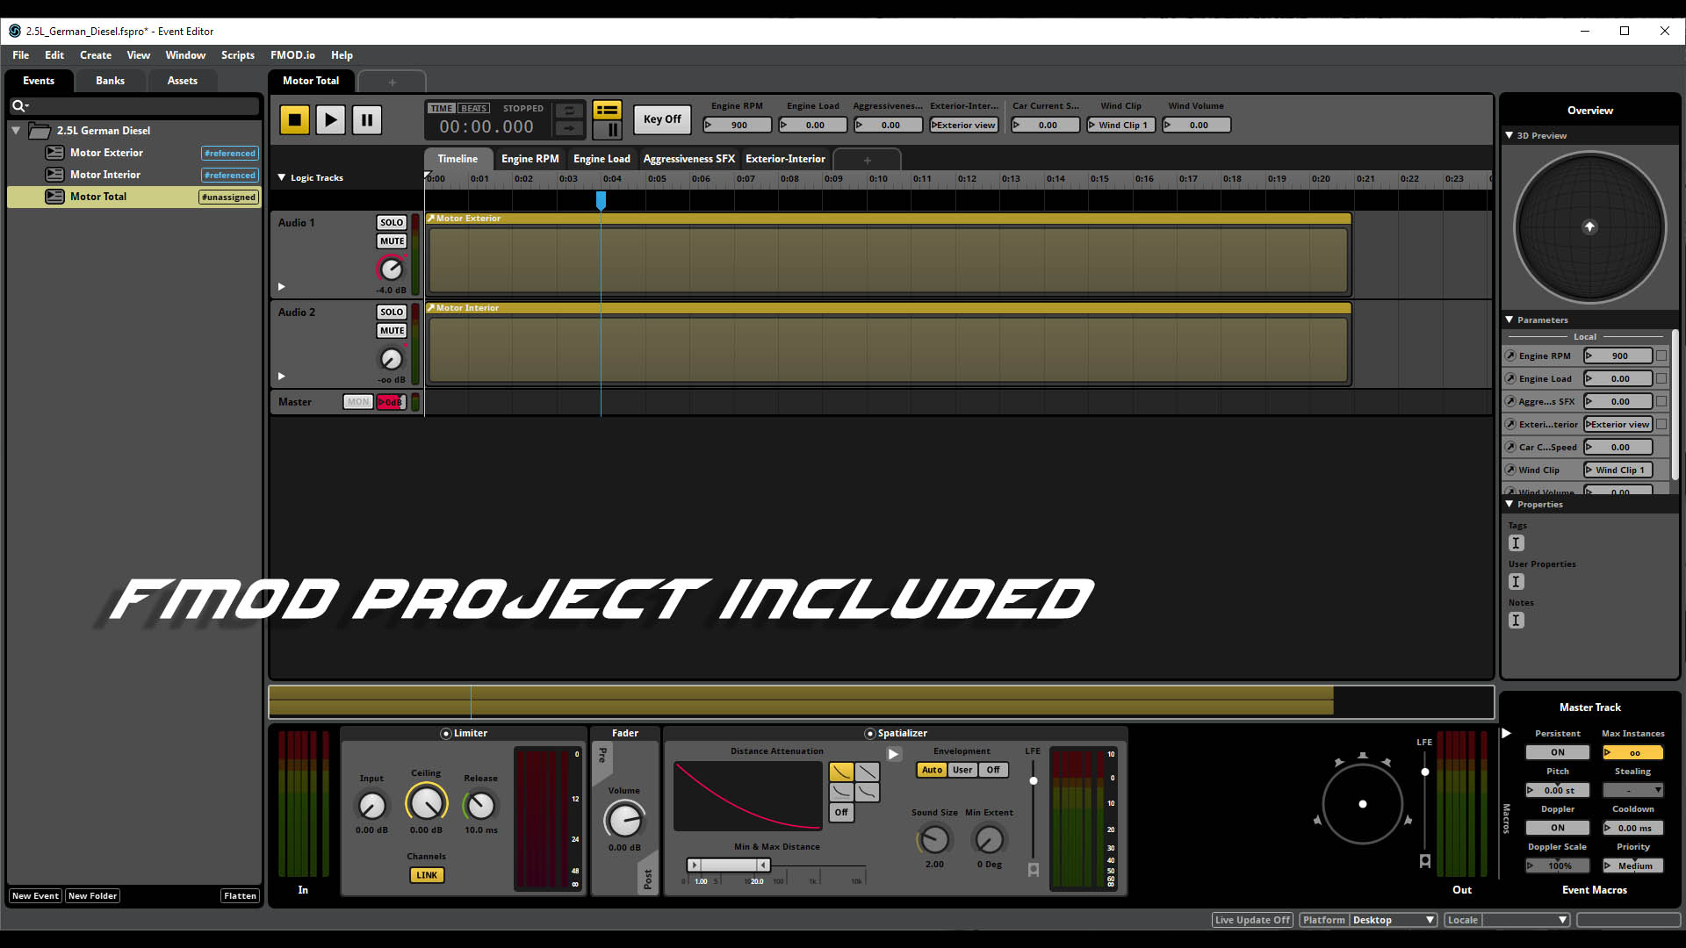Screen dimensions: 1686x948
Task: Select the Motor Exterior event
Action: (106, 153)
